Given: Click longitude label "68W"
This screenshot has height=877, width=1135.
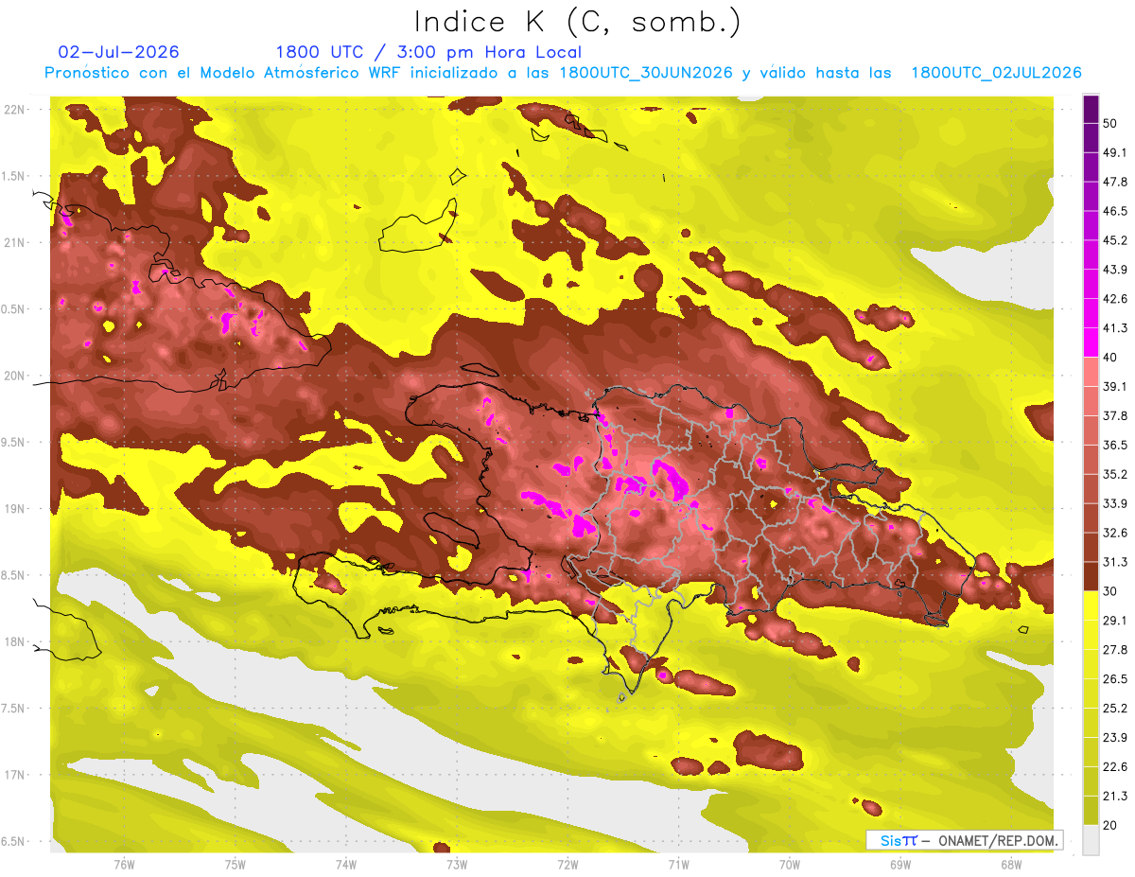Looking at the screenshot, I should pos(1011,865).
